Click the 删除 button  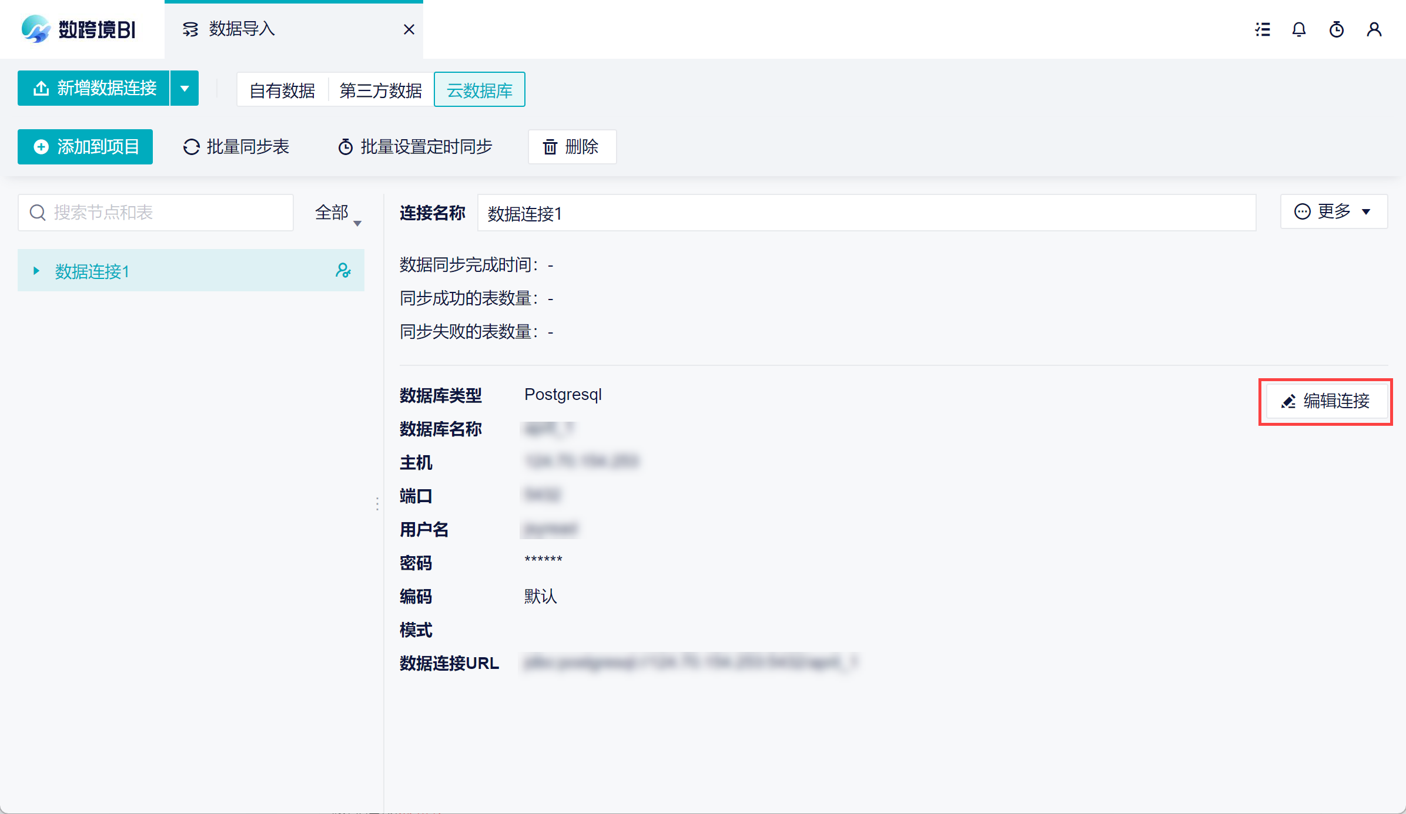tap(572, 147)
